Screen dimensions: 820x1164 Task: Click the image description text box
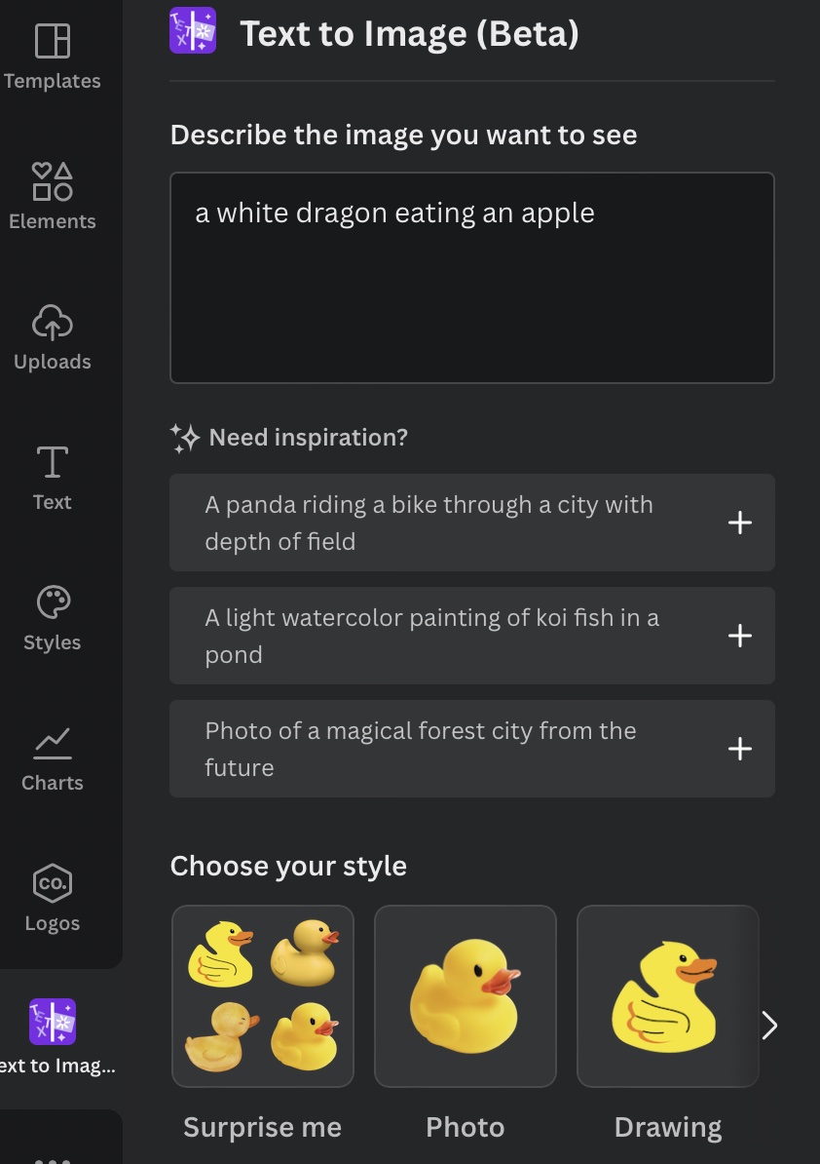point(472,278)
